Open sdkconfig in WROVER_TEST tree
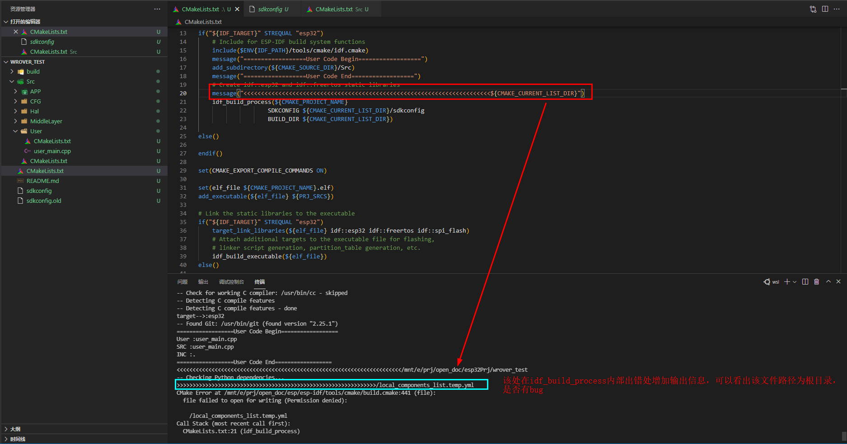 39,191
